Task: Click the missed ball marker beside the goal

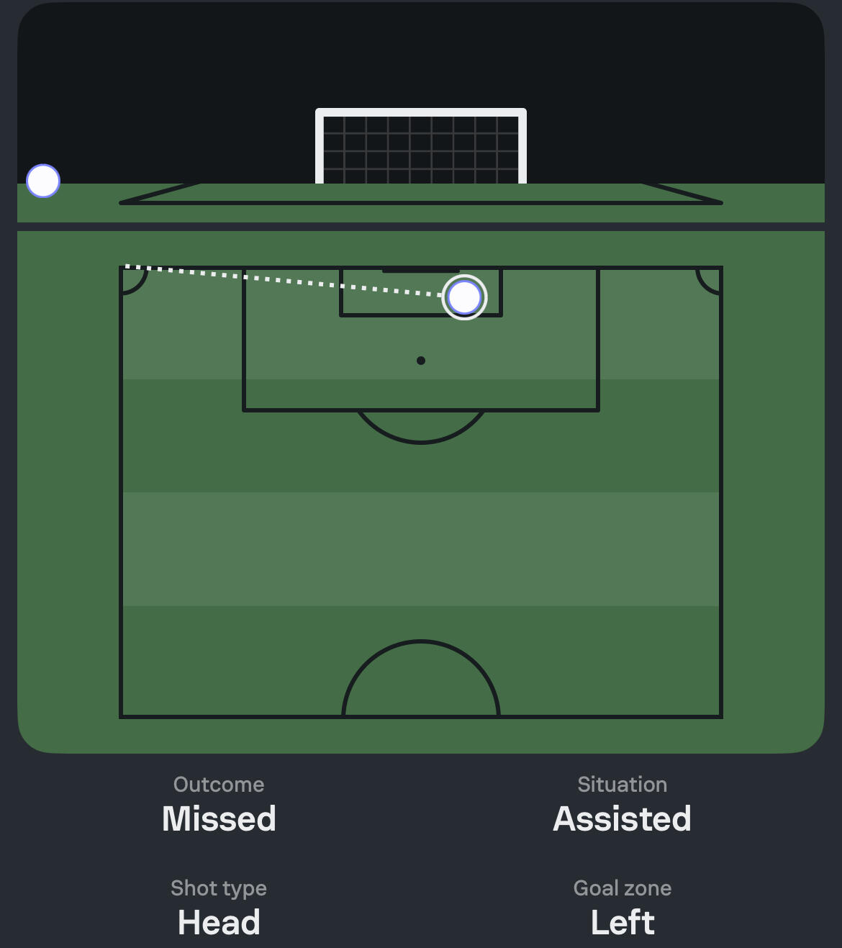Action: pos(43,181)
